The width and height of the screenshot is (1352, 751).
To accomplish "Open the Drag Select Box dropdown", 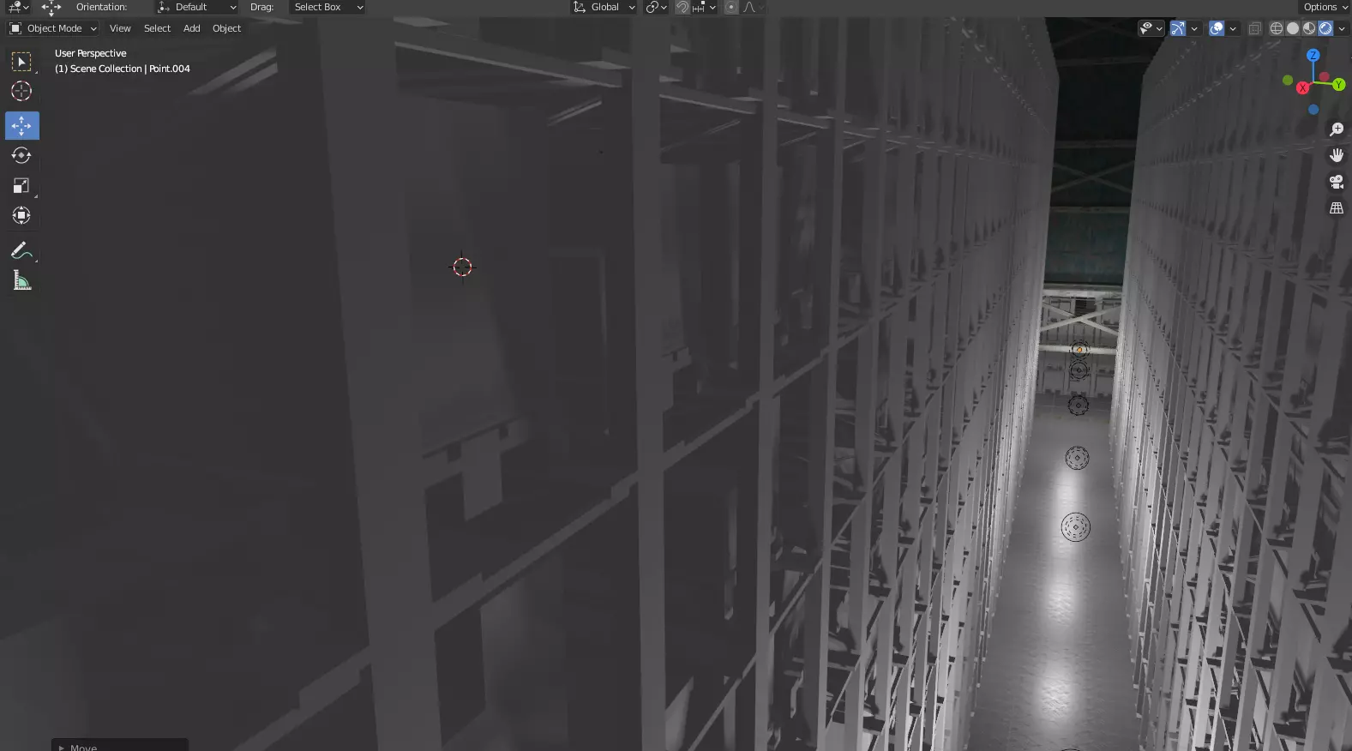I will 327,7.
